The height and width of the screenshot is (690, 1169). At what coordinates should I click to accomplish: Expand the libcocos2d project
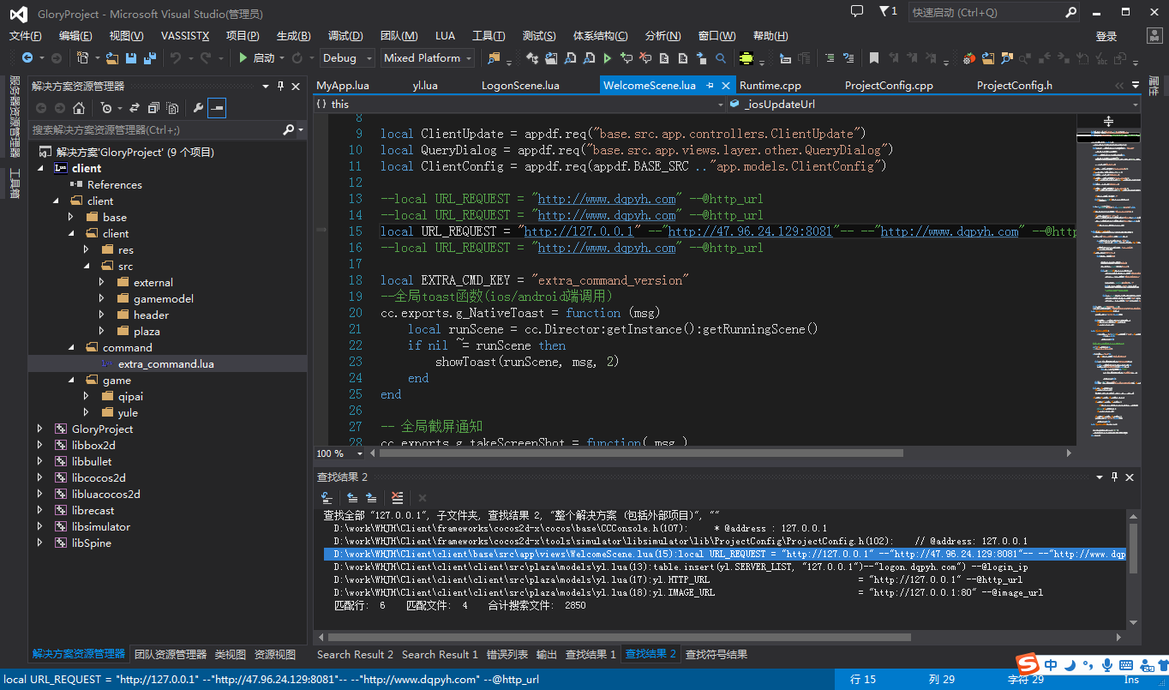tap(40, 478)
